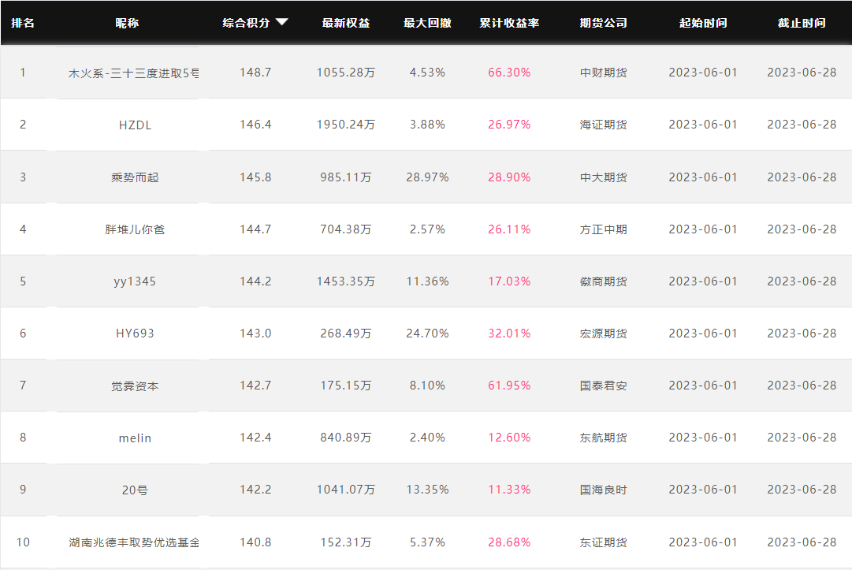Click futures company 东证期货

pos(604,542)
